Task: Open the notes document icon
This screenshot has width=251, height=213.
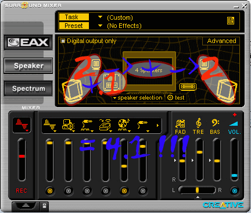Action: coord(231,20)
